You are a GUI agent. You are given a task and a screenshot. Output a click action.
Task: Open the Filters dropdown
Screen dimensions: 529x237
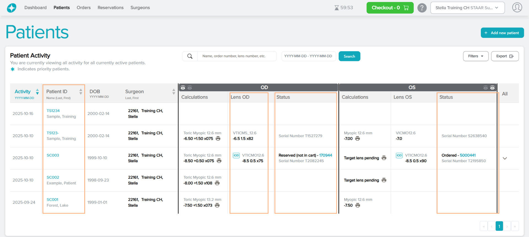click(476, 56)
